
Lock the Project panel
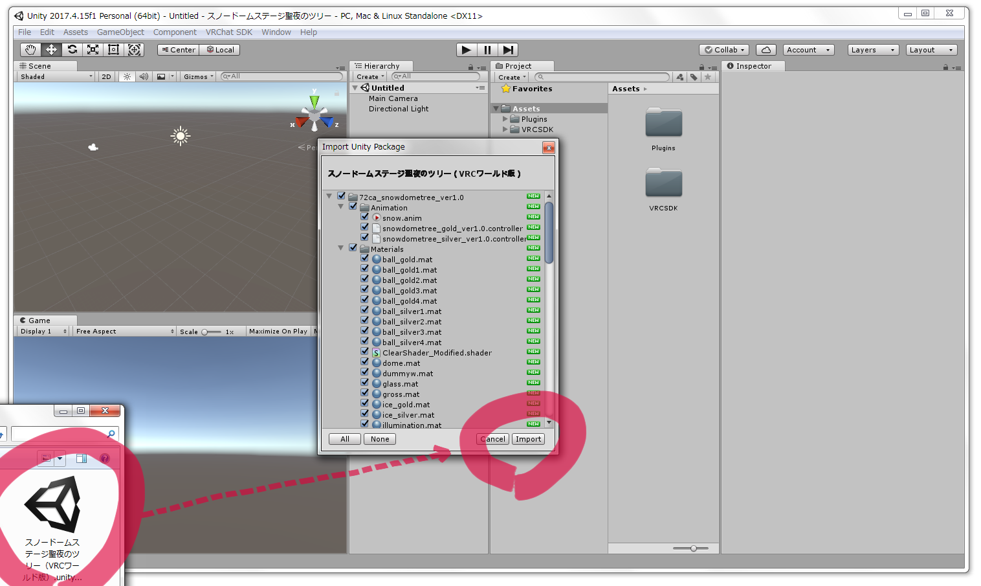point(701,67)
